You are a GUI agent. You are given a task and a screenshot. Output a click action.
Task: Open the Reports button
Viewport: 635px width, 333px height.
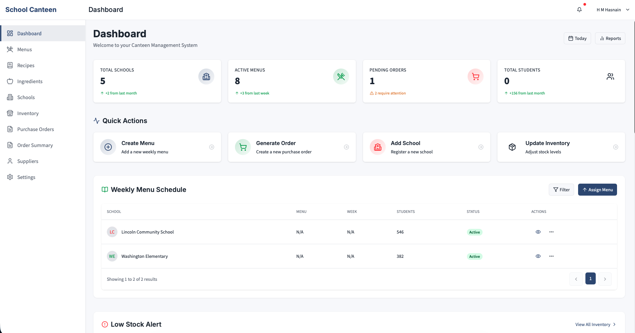coord(610,38)
